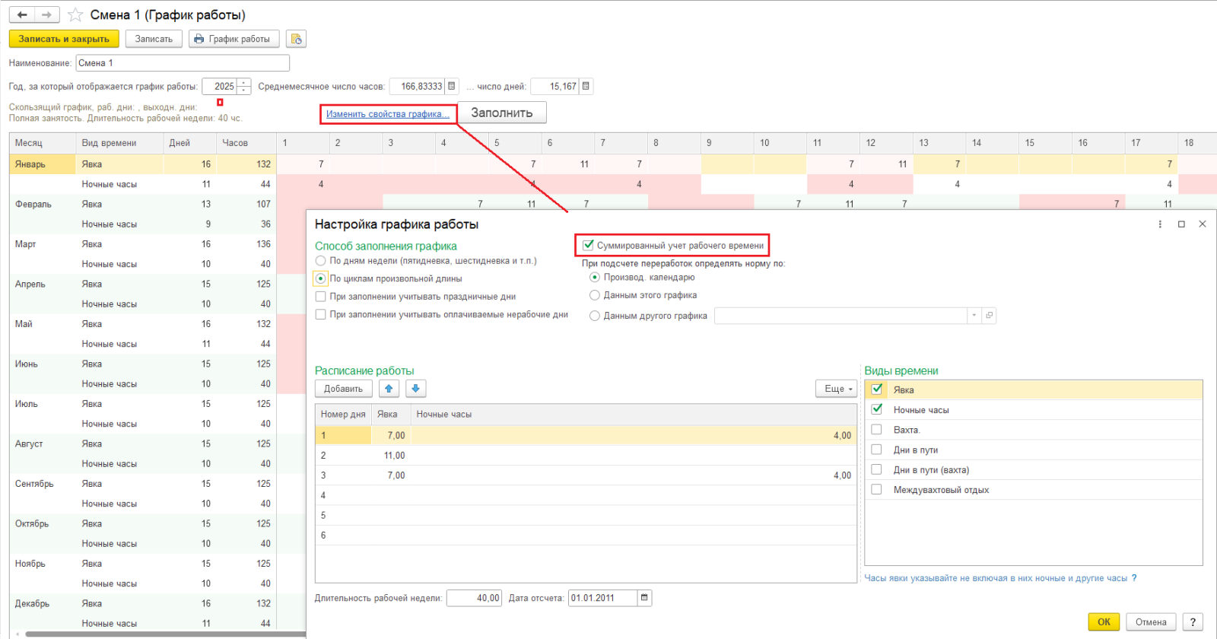Click the Вид времени column header

coord(110,143)
